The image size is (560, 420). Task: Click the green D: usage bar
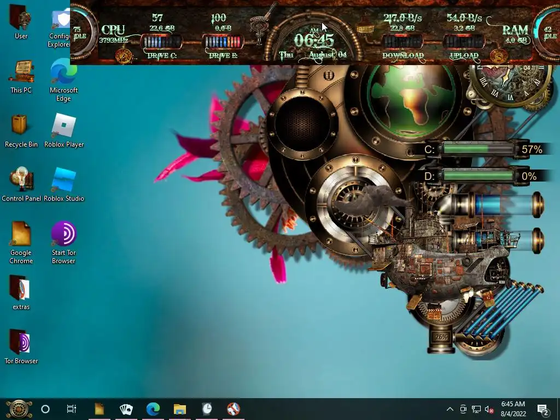tap(477, 176)
